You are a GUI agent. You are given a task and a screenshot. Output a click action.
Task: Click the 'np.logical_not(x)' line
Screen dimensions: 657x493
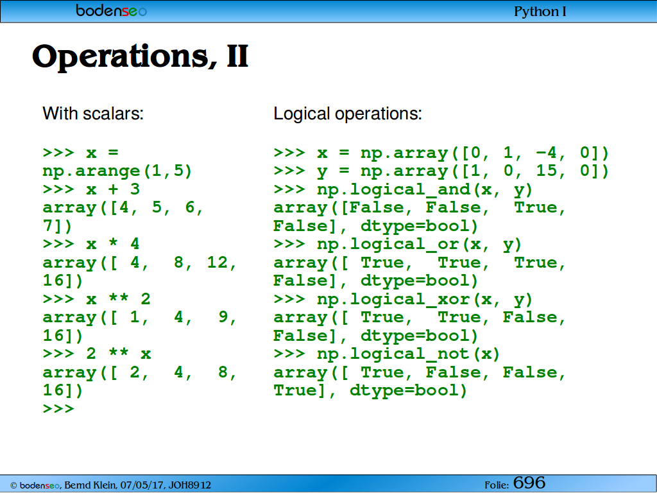point(387,354)
